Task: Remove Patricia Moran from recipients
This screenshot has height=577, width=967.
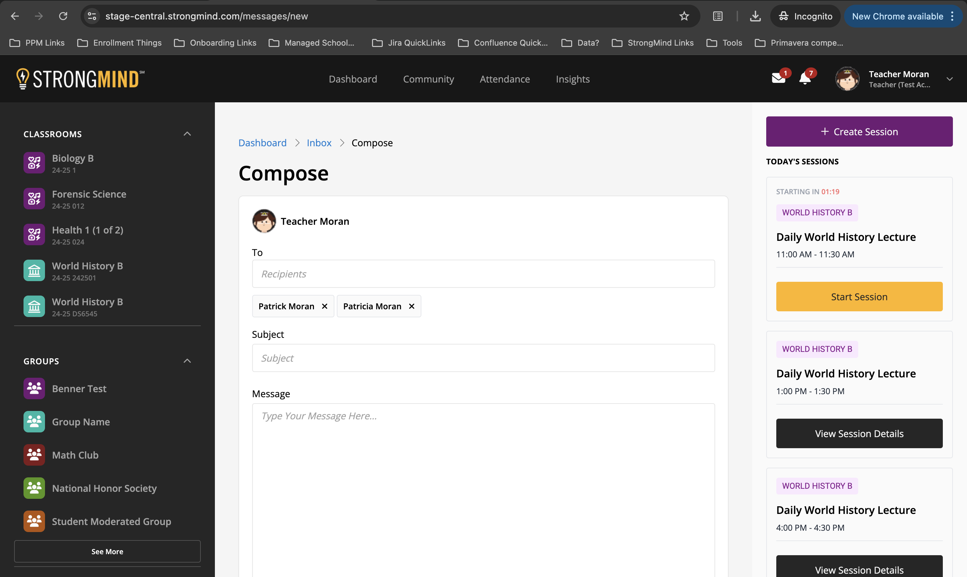Action: pos(412,306)
